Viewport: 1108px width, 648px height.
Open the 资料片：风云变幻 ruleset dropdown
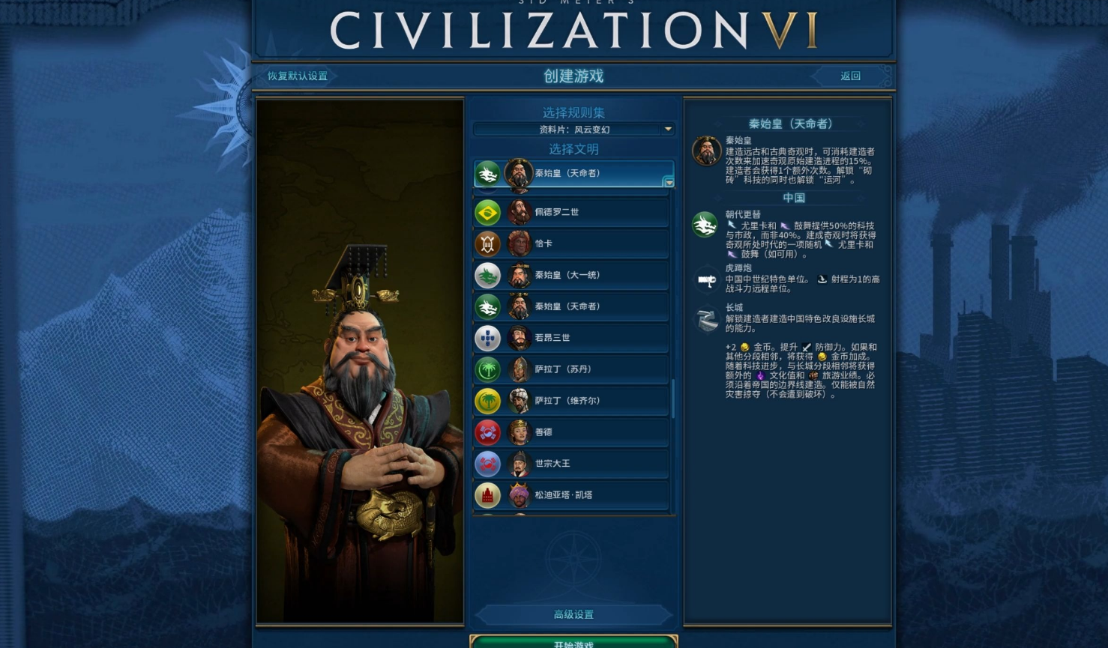pyautogui.click(x=573, y=130)
